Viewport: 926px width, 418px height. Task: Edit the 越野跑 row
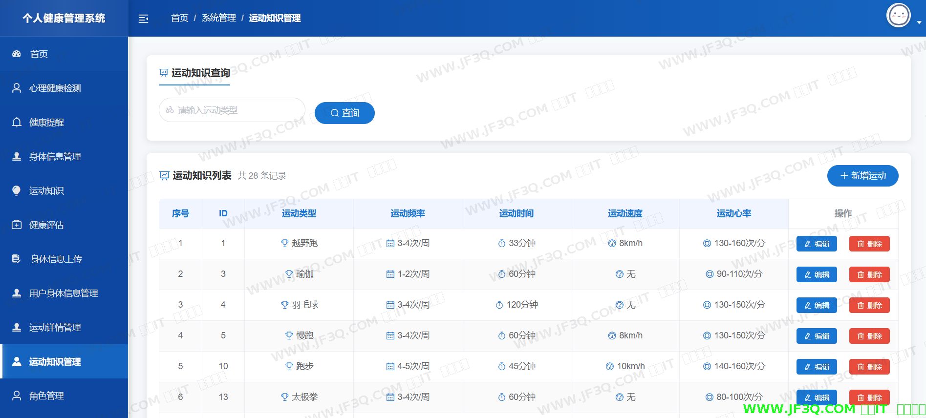point(817,244)
